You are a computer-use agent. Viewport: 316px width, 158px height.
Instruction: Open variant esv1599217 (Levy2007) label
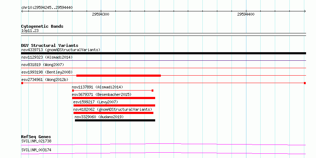click(x=96, y=102)
